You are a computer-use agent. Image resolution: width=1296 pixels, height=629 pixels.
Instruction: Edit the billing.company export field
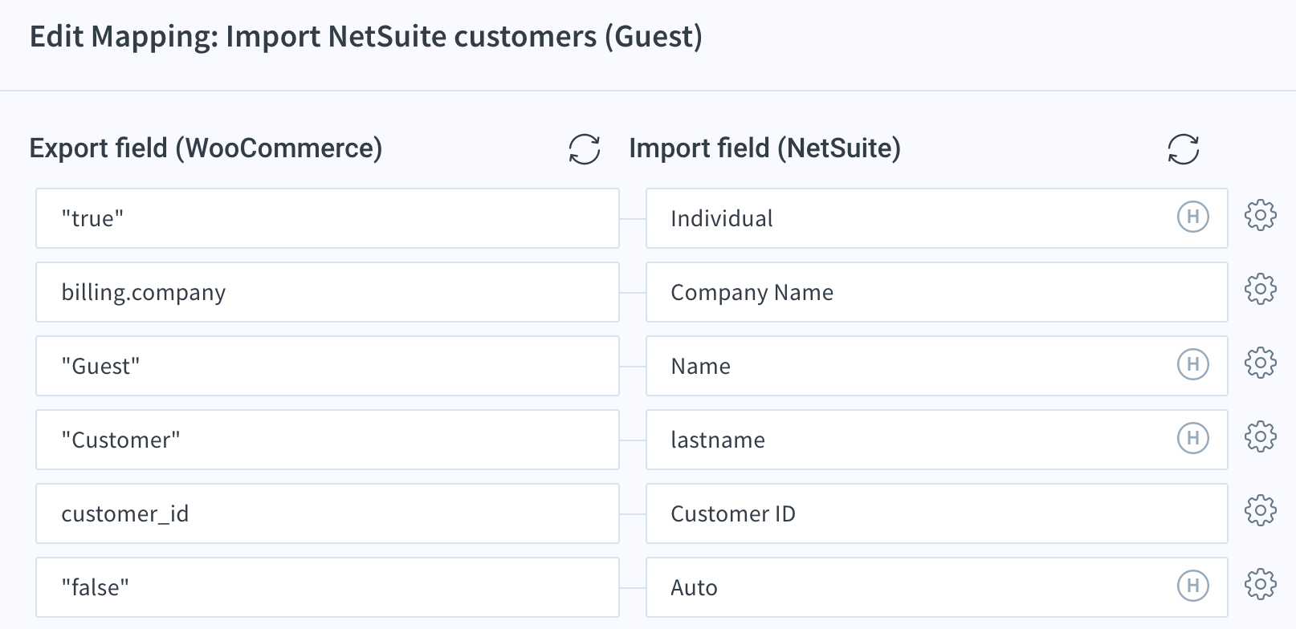point(328,292)
